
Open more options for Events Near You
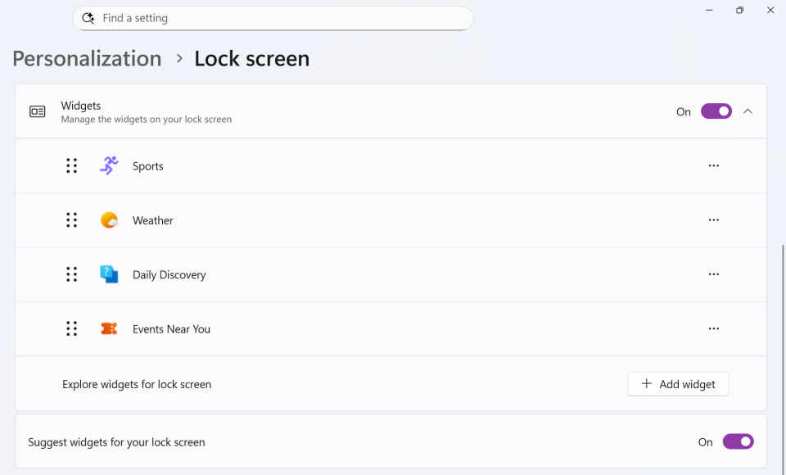tap(714, 329)
